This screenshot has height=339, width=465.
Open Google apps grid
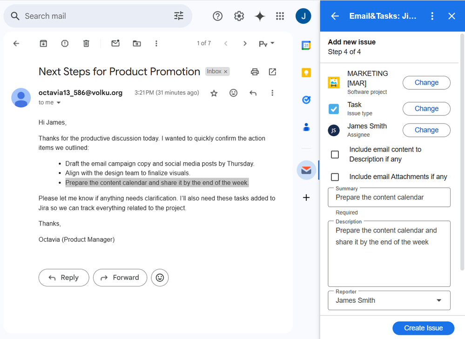point(280,16)
